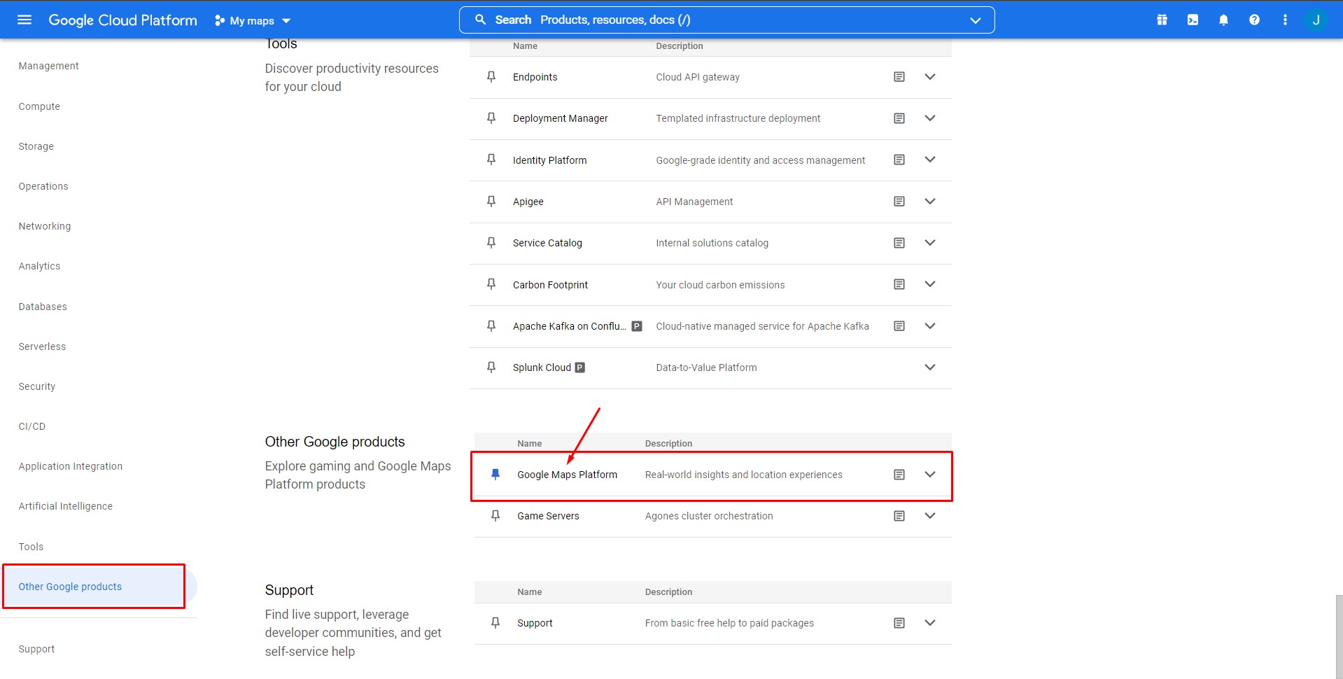Pin Identity Platform to navigation
The image size is (1343, 679).
(x=491, y=160)
